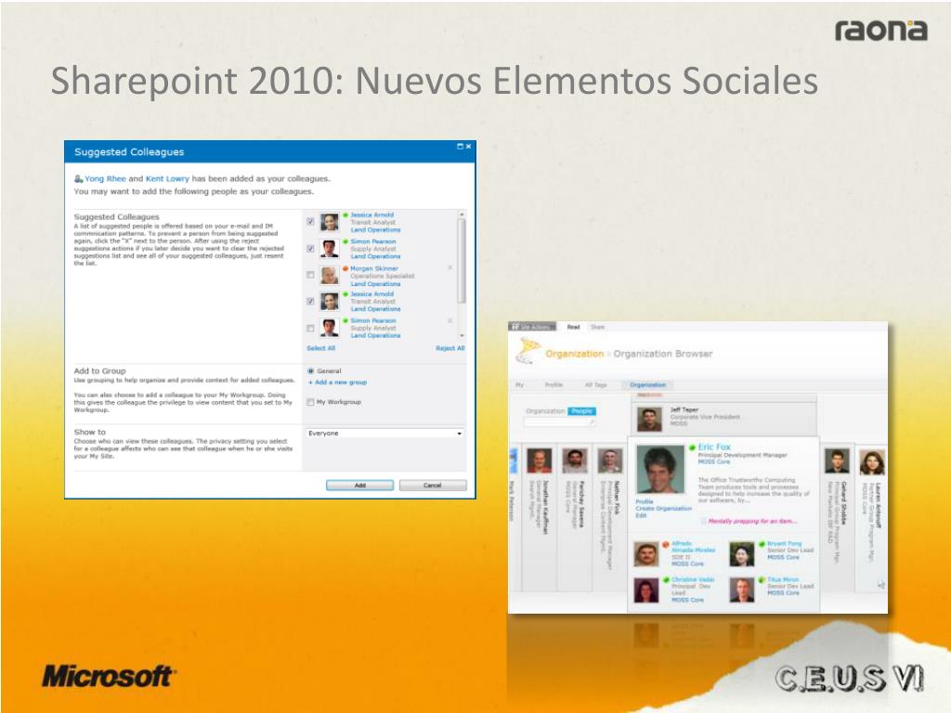951x713 pixels.
Task: Click Alfredo Almada-Morales' orange presence indicator
Action: tap(666, 544)
